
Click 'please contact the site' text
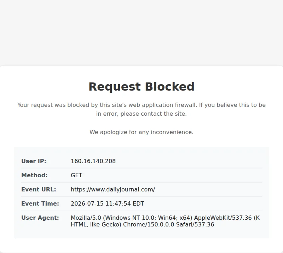154,114
